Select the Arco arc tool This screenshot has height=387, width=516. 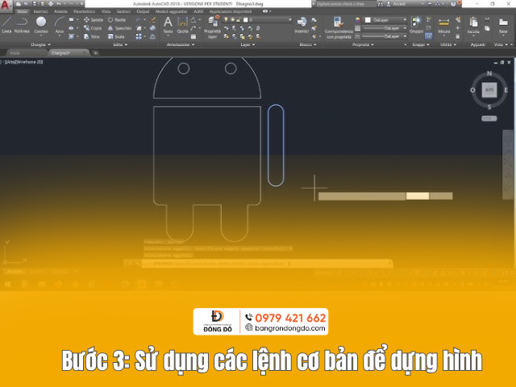click(x=59, y=25)
